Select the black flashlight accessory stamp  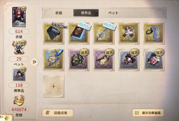point(53,33)
